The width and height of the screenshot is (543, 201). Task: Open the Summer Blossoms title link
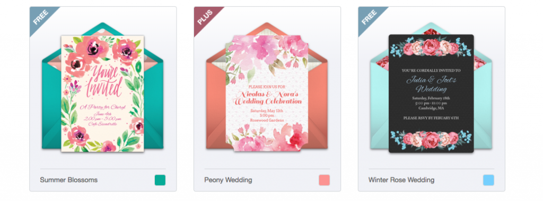click(x=68, y=180)
